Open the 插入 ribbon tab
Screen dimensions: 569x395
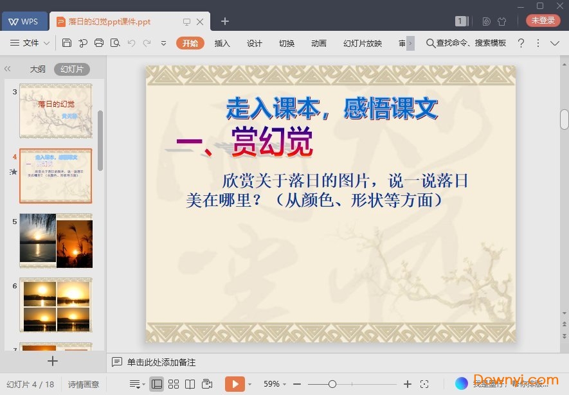(222, 43)
